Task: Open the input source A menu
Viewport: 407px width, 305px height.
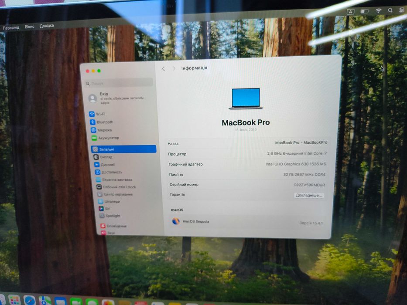Action: [x=350, y=12]
